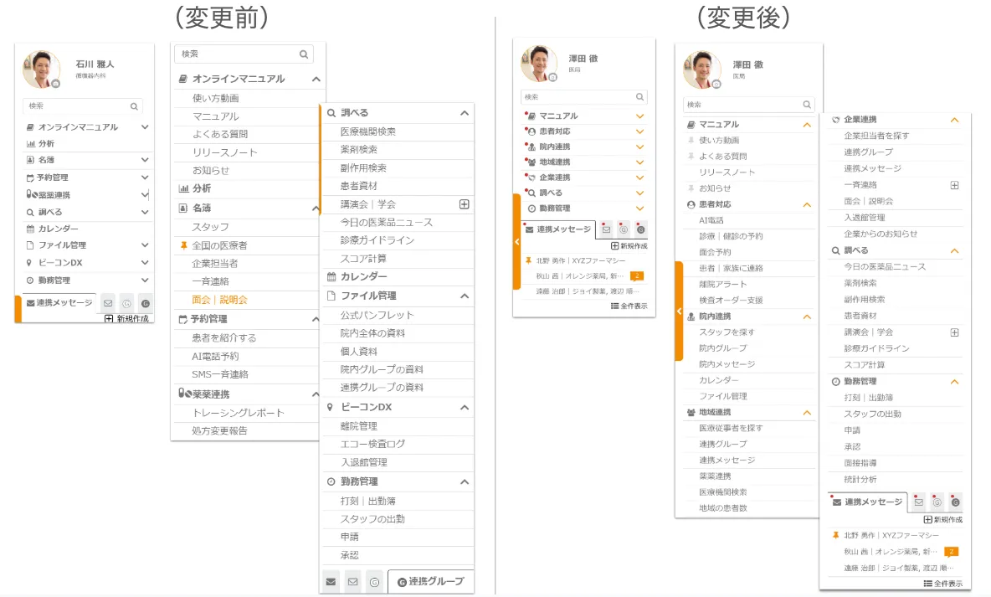This screenshot has width=991, height=597.
Task: Click the pin icon beside 全国の医療者
Action: pyautogui.click(x=183, y=245)
